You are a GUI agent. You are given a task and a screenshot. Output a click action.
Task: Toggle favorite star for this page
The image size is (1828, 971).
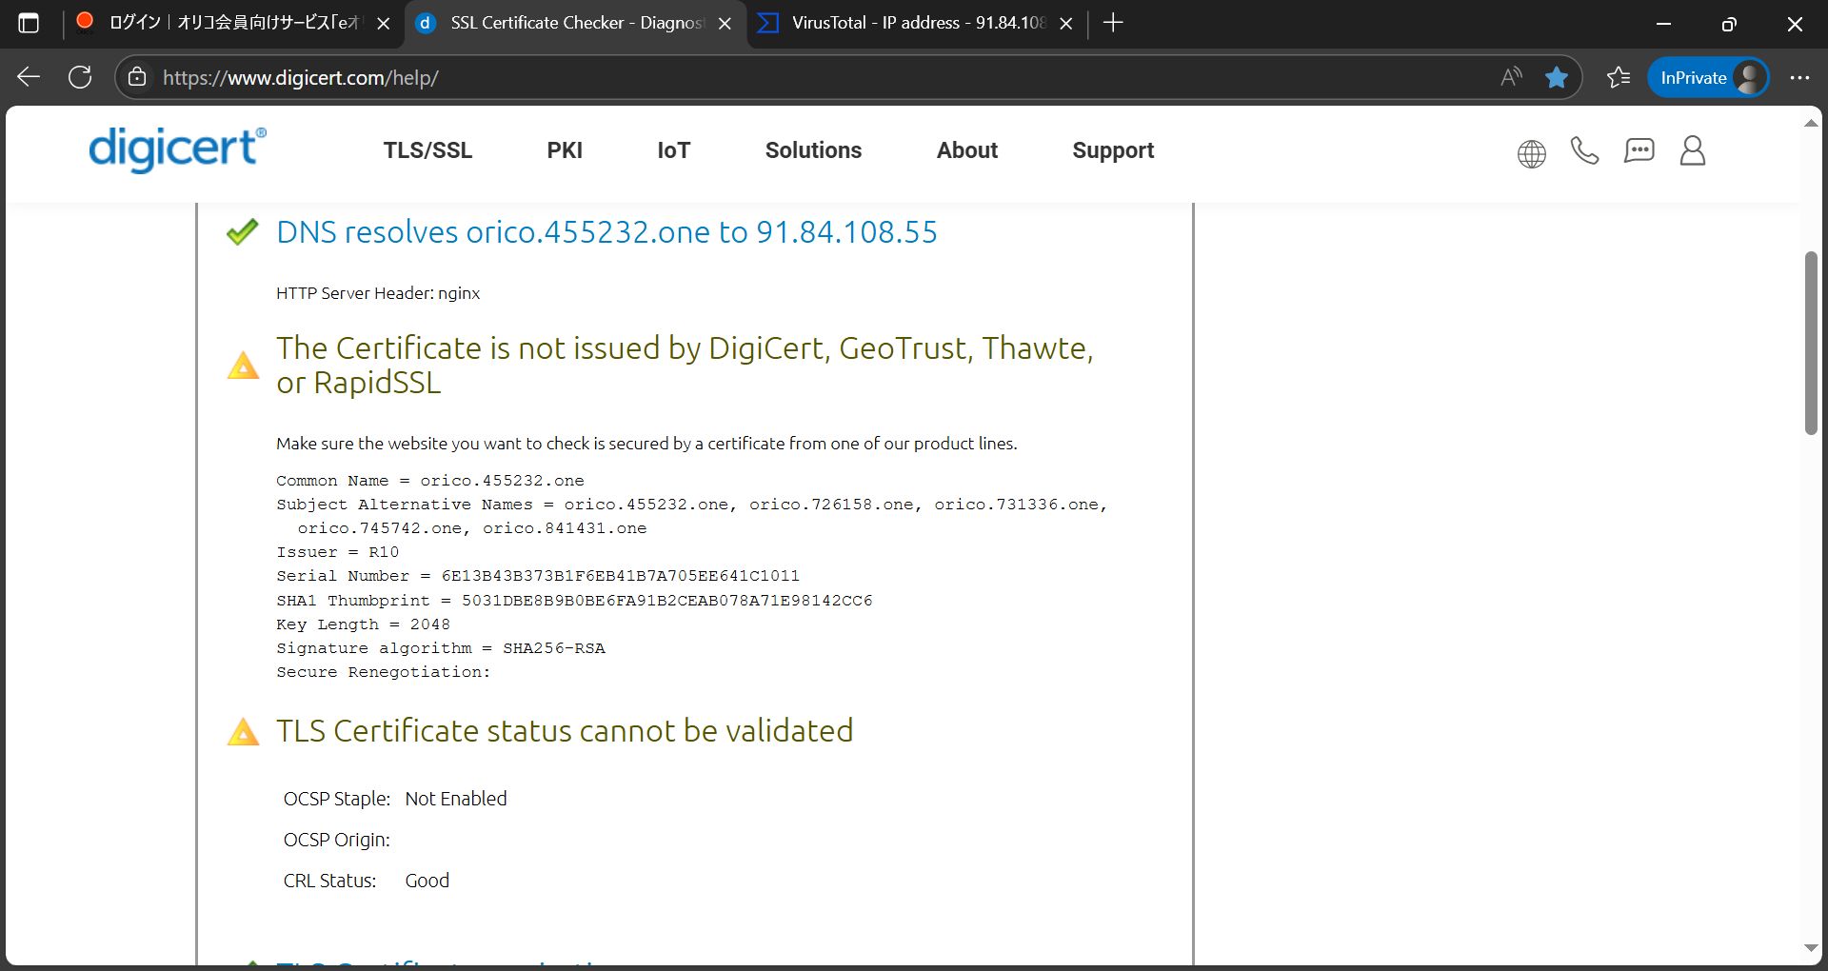point(1557,77)
